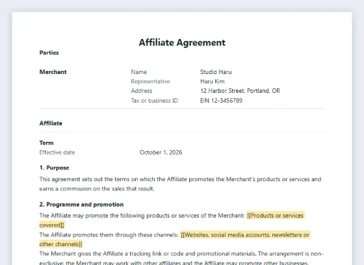Click the Name field label
The width and height of the screenshot is (364, 265).
point(139,72)
